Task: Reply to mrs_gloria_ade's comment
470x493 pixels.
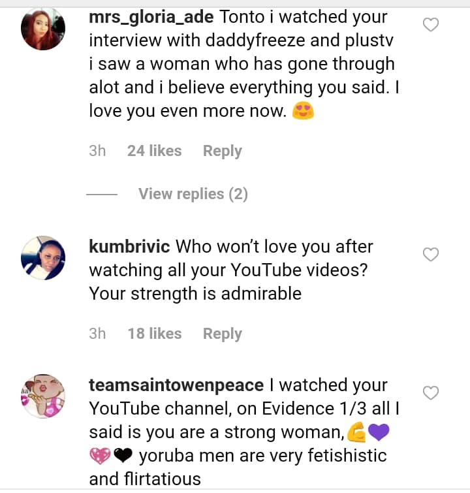Action: (222, 151)
